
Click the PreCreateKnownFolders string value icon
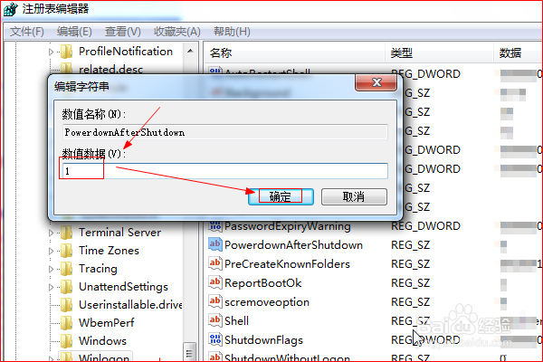pyautogui.click(x=215, y=263)
